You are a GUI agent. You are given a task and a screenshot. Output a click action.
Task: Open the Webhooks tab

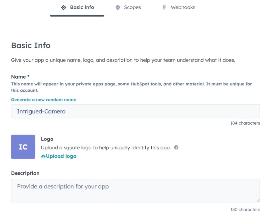click(x=183, y=8)
